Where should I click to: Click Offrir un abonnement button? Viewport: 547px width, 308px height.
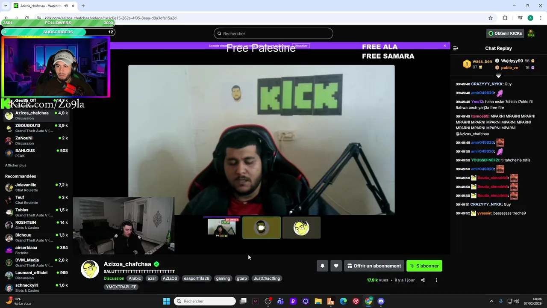(374, 266)
